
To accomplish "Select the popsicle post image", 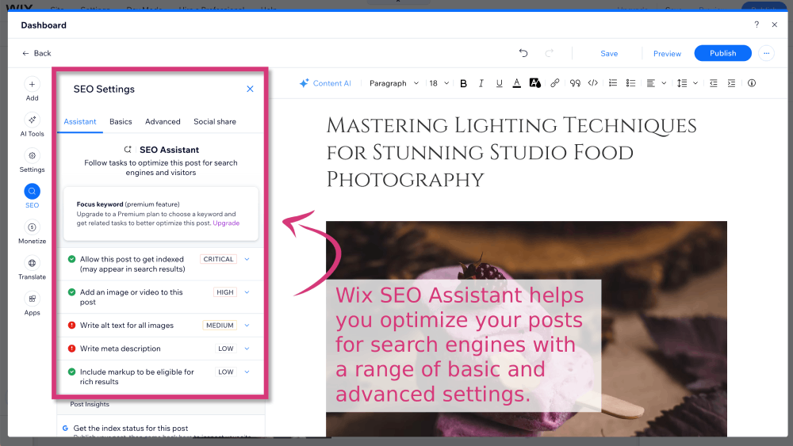I will point(526,328).
